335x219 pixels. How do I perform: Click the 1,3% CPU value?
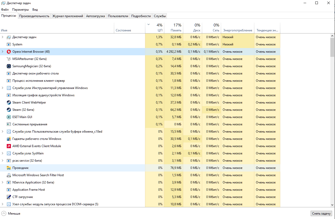click(x=159, y=37)
